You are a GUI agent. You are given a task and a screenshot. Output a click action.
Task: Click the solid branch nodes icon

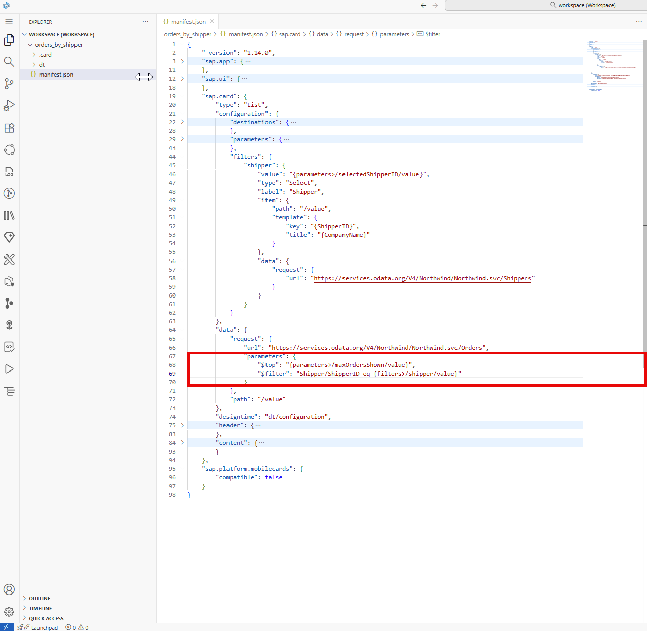[9, 303]
